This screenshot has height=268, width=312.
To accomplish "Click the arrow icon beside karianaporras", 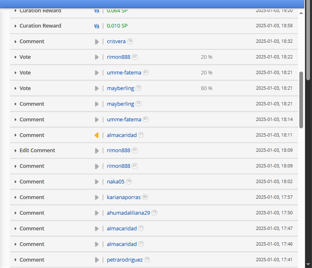I will [x=97, y=198].
